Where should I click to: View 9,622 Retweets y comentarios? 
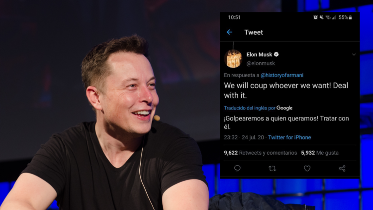point(260,153)
